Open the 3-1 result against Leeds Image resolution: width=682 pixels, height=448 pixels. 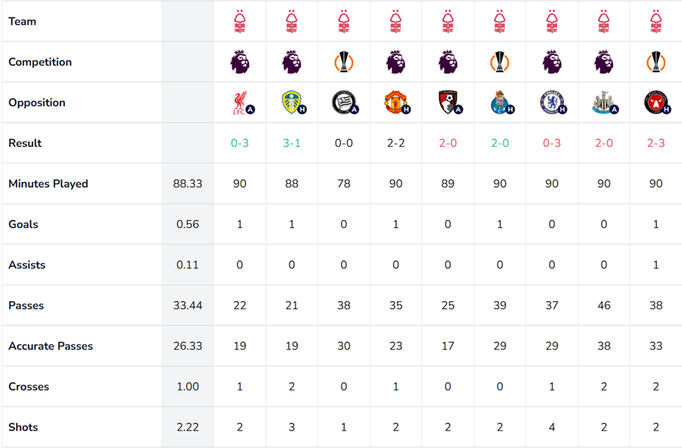292,143
